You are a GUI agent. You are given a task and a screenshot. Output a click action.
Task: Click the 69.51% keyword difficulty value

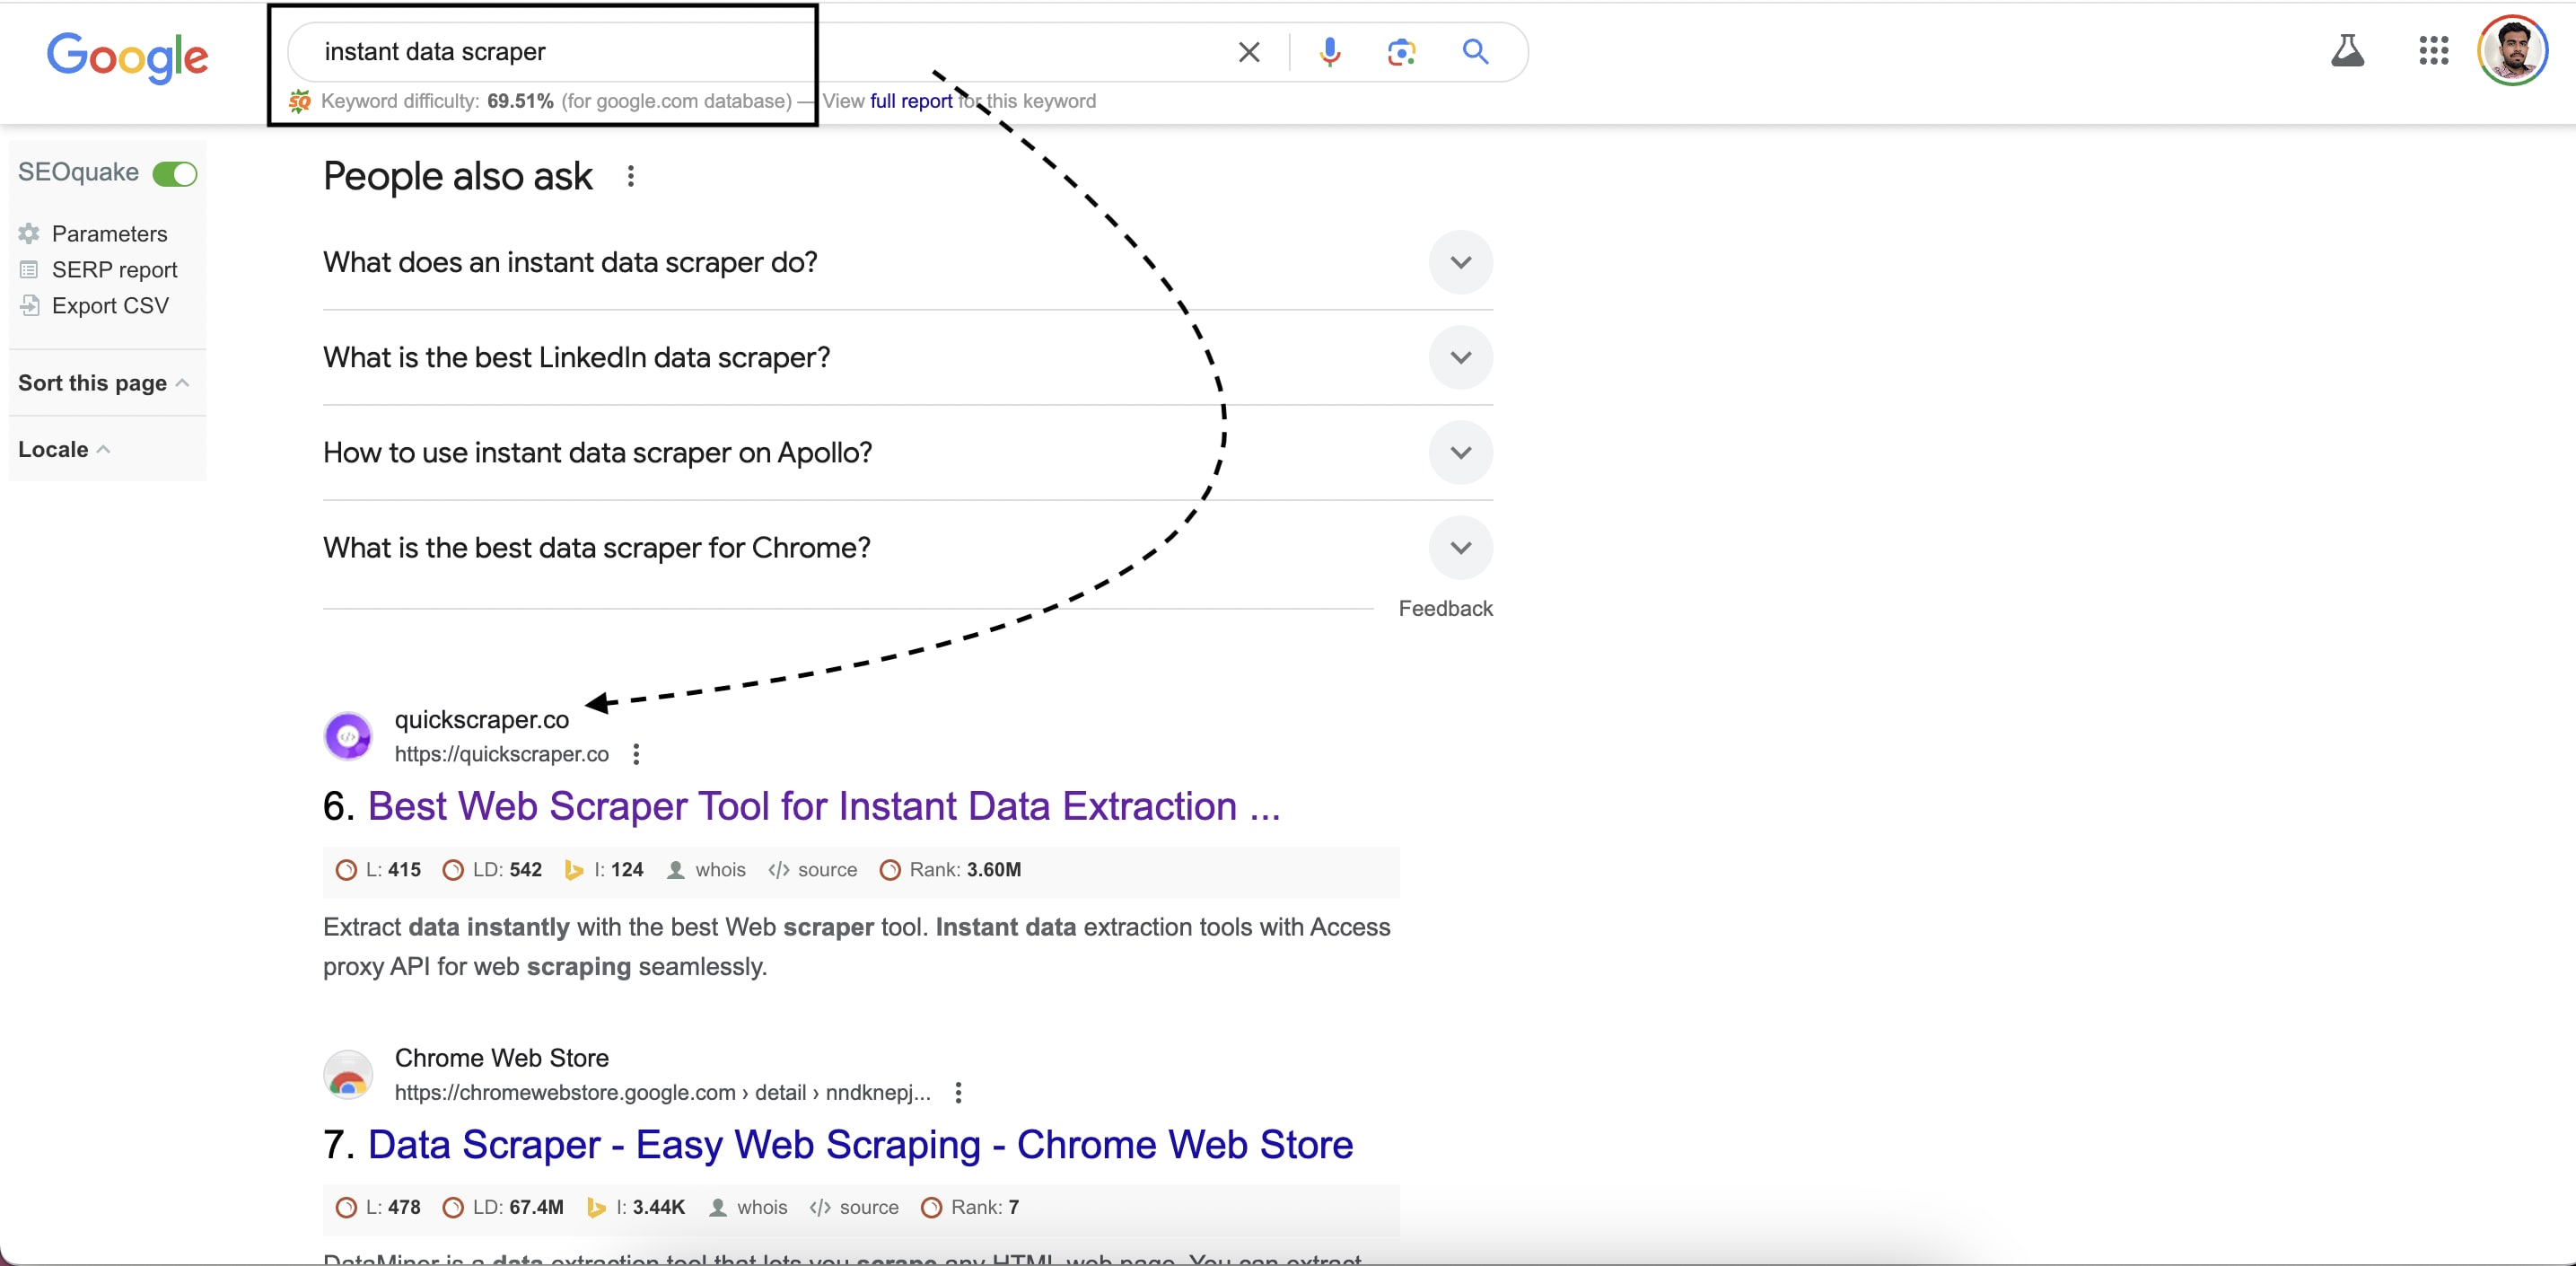(520, 101)
